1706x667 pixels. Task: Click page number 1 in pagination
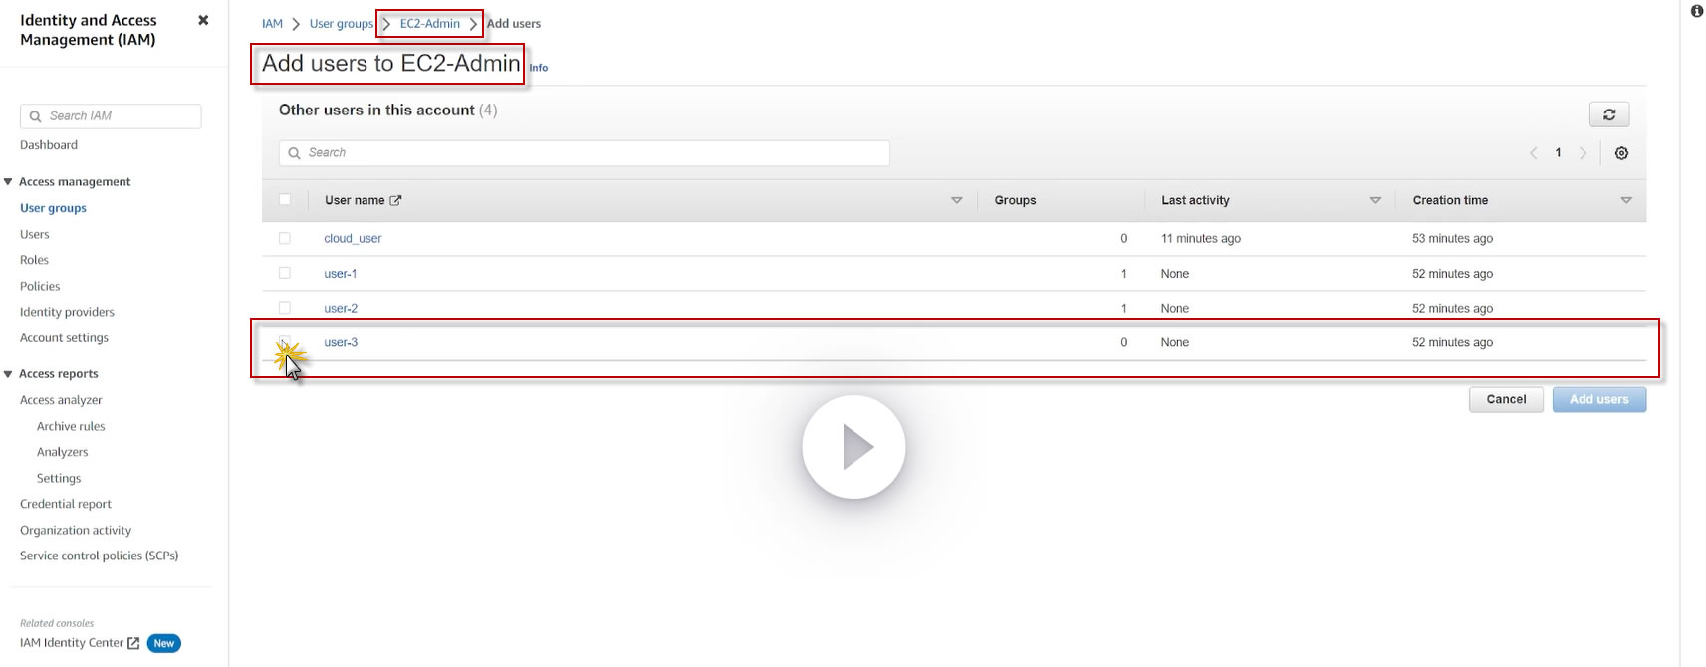click(1559, 153)
